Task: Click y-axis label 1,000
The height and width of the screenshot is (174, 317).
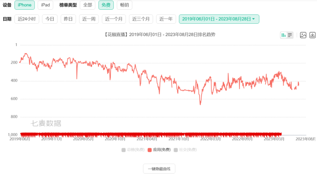Action: [13, 135]
